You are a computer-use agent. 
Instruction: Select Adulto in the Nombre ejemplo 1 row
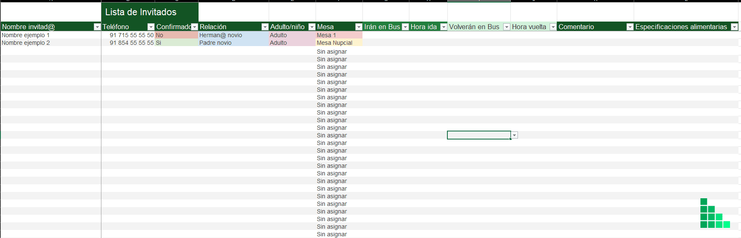292,35
